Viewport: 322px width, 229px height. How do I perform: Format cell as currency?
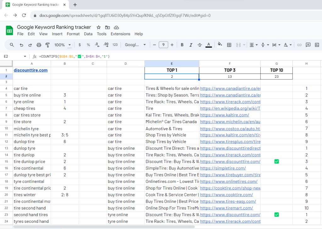(80, 45)
